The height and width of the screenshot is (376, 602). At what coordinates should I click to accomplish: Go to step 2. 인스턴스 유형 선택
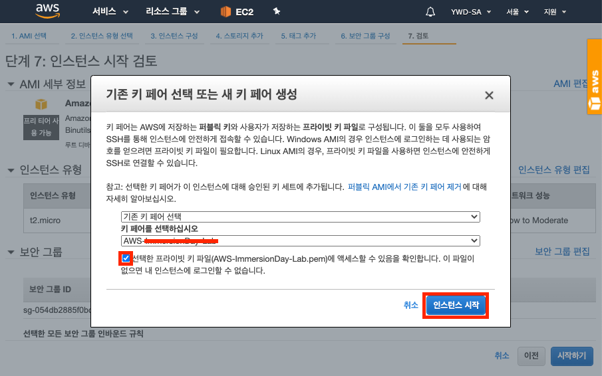[x=102, y=36]
